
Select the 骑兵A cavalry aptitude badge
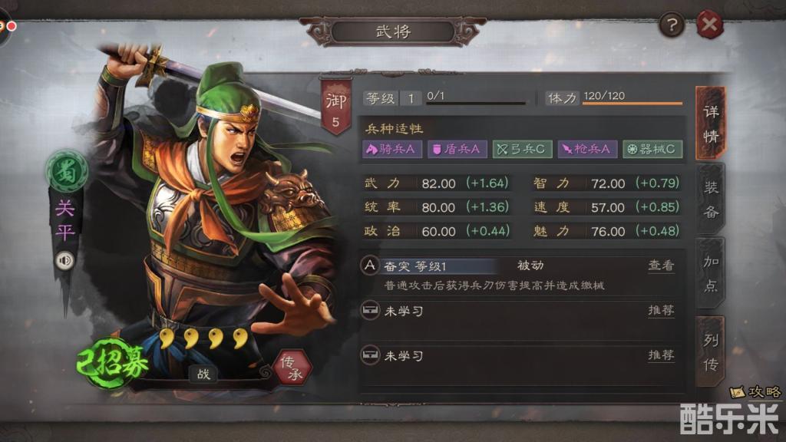[392, 150]
